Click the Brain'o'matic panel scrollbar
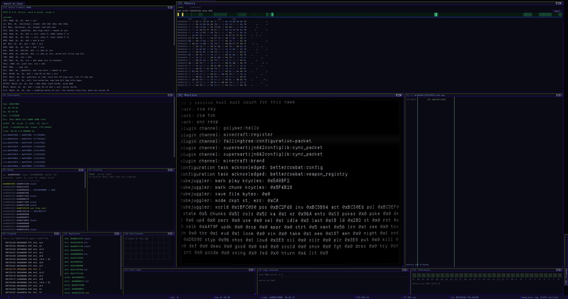This screenshot has width=568, height=299. (175, 27)
